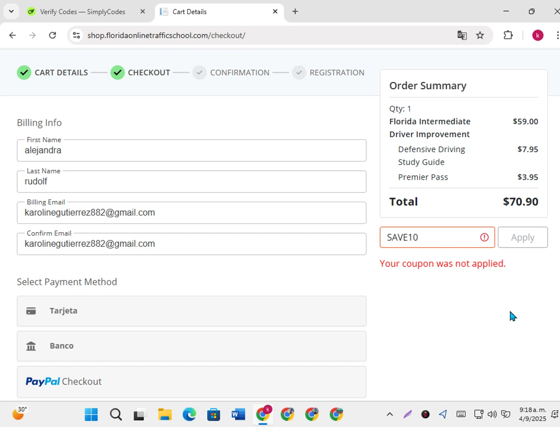Bookmark this page with the star icon
The image size is (560, 427).
coord(480,35)
